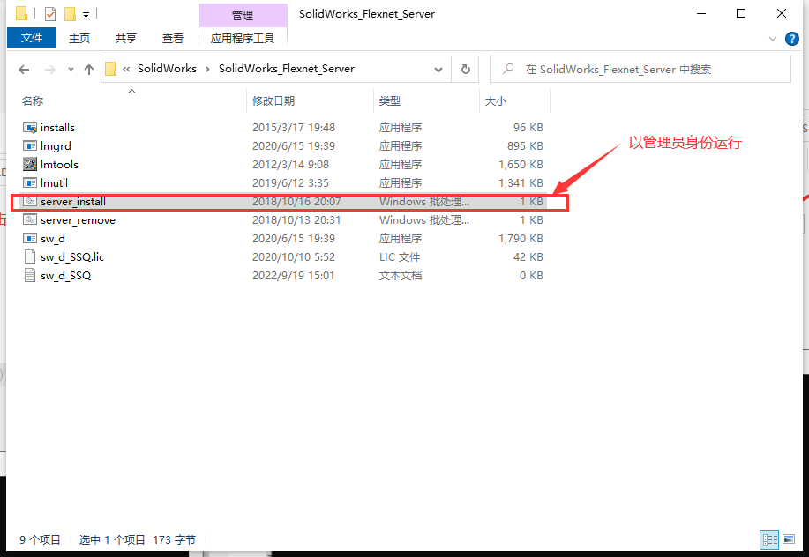Screen dimensions: 809x557
Task: Click the installs application icon
Action: pyautogui.click(x=30, y=127)
